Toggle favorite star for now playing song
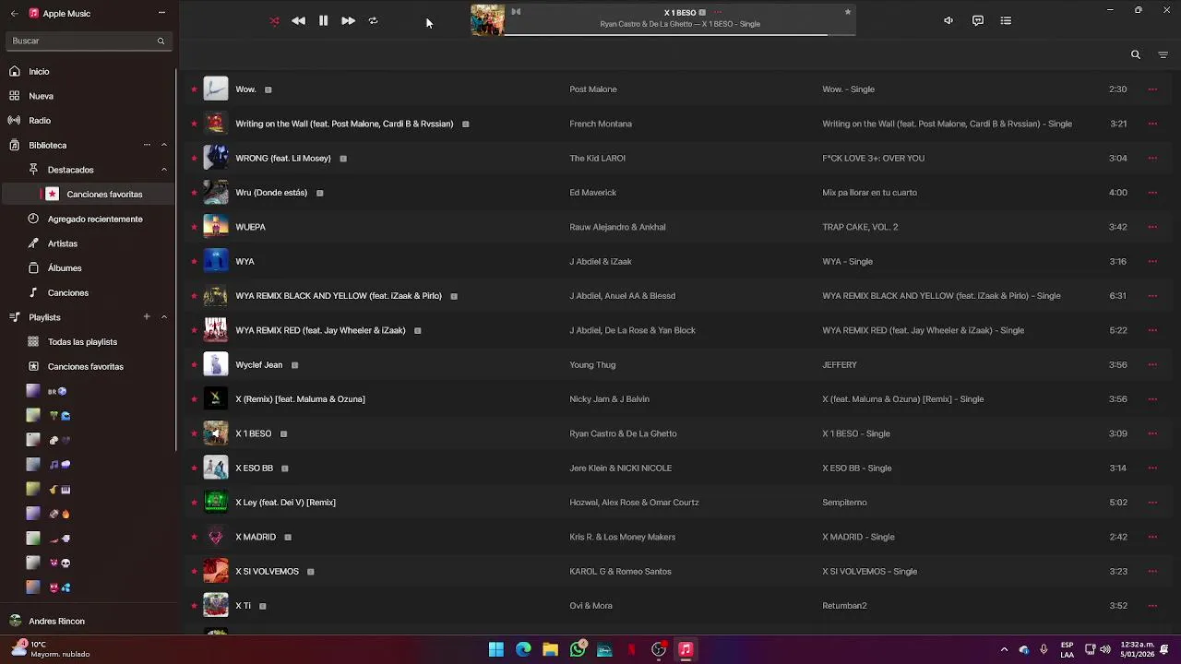 pos(847,12)
